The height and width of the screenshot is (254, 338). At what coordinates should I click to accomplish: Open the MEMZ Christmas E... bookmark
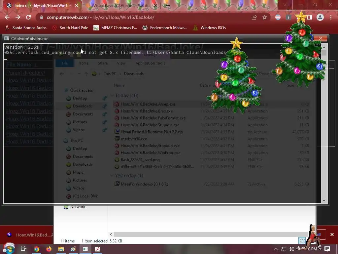pos(115,28)
